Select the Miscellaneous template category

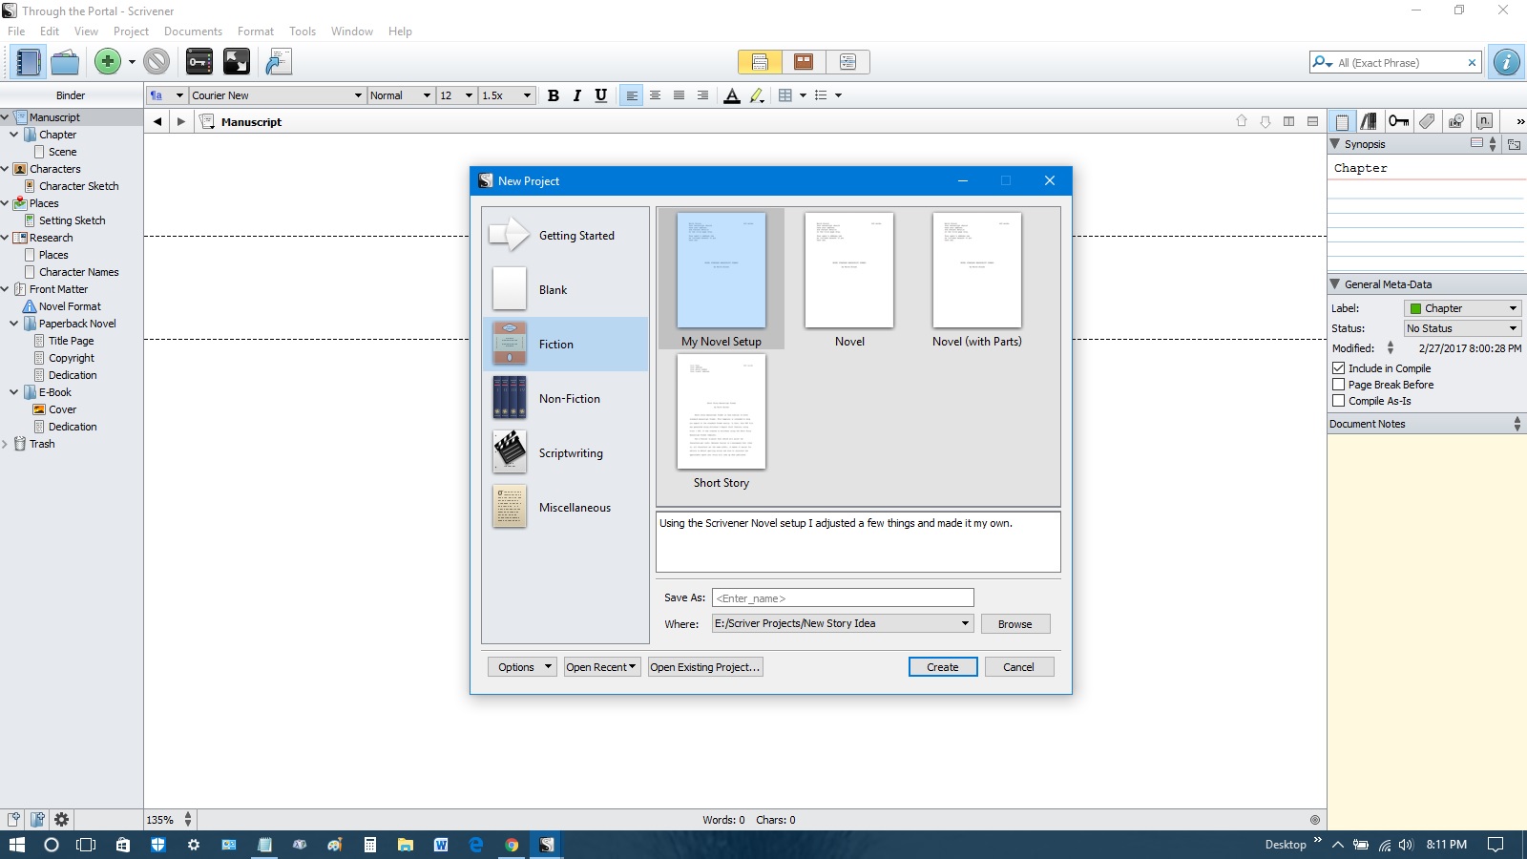pyautogui.click(x=566, y=508)
